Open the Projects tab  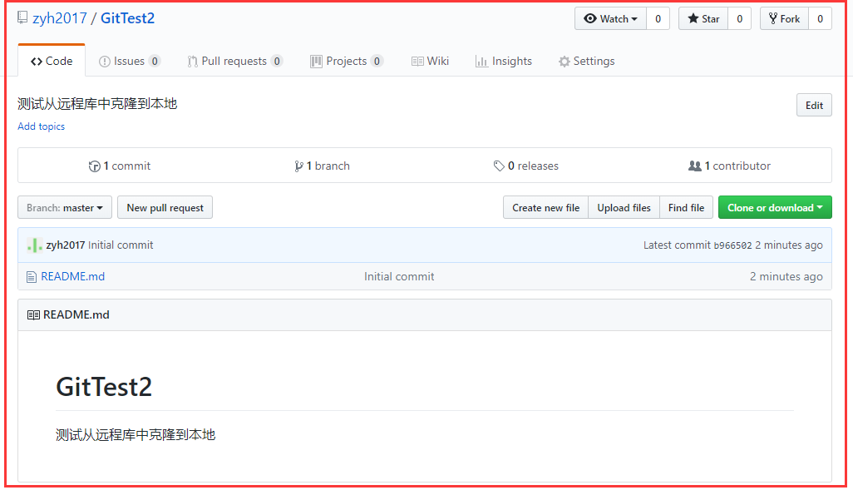[x=347, y=61]
